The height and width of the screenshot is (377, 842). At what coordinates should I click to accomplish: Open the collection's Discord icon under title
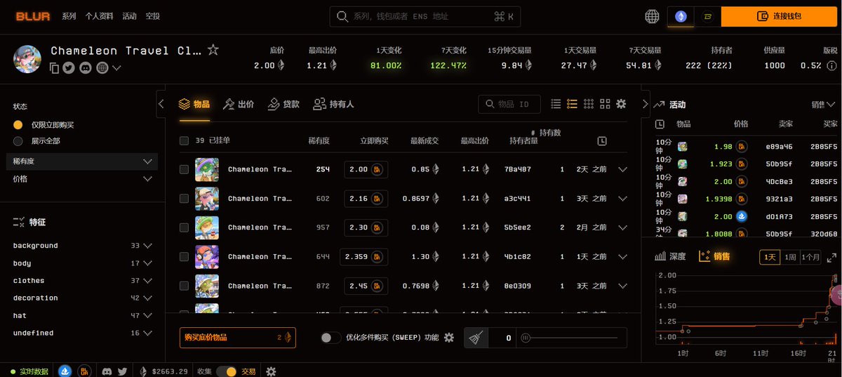pos(86,68)
